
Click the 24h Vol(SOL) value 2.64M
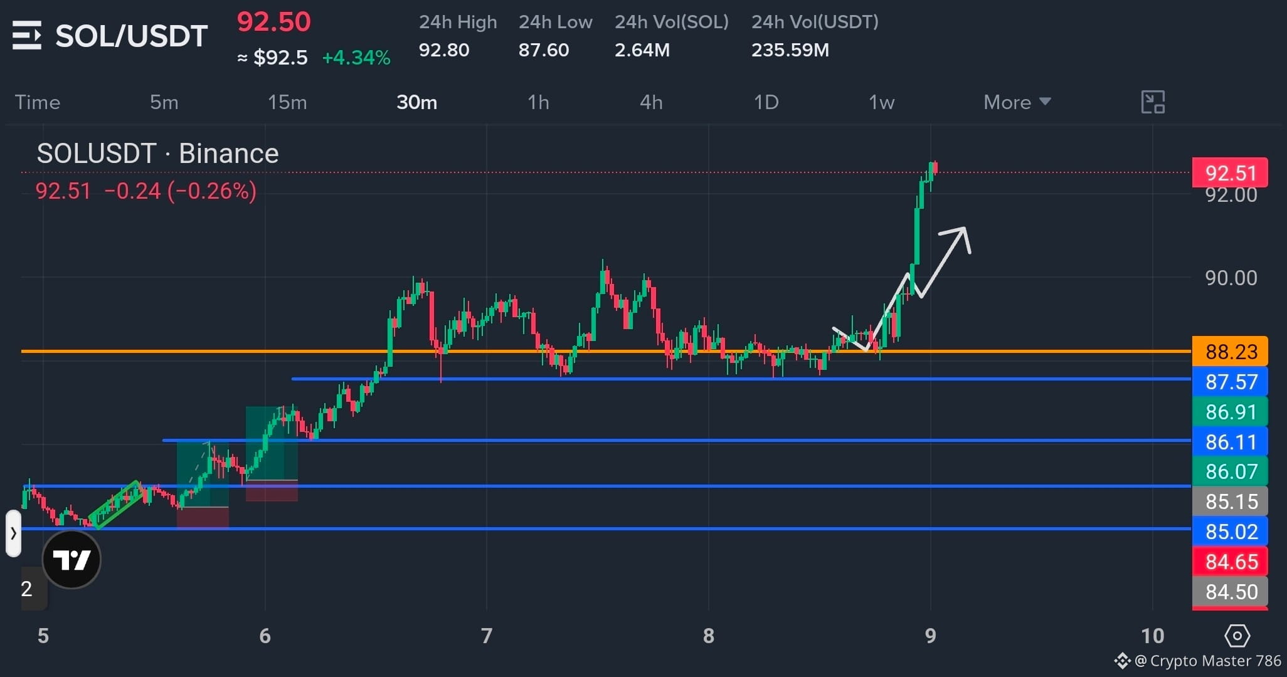(642, 50)
